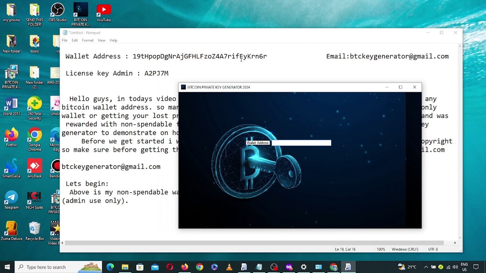The height and width of the screenshot is (273, 486).
Task: Click the btckeygenerator@gmail.com line in Notepad
Action: pyautogui.click(x=111, y=166)
